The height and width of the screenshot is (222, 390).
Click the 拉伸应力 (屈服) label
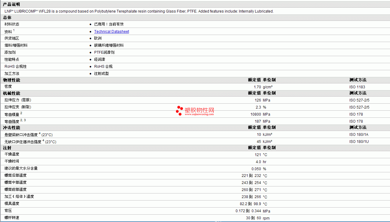(x=18, y=100)
